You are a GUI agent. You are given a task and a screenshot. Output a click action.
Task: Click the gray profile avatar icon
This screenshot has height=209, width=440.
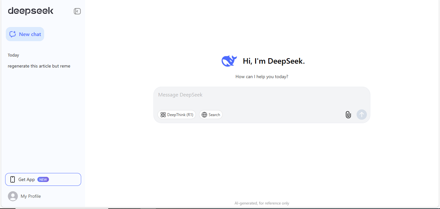pyautogui.click(x=13, y=196)
